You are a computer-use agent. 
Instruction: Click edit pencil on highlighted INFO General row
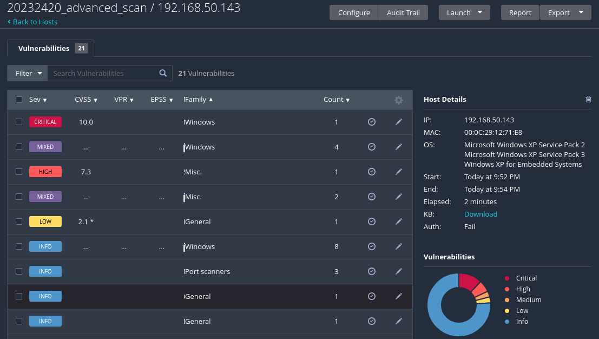coord(398,296)
